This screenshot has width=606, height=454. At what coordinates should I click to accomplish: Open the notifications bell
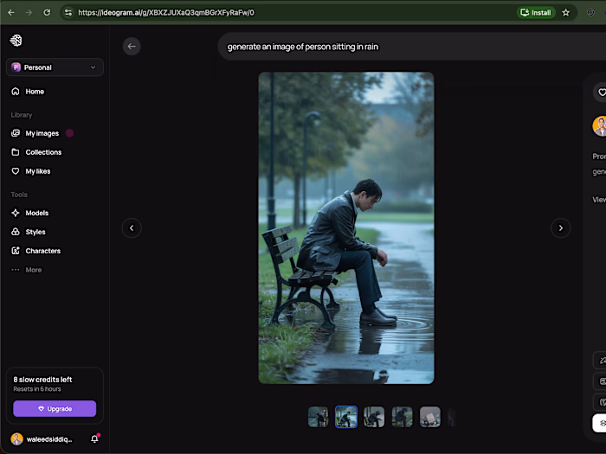click(x=94, y=438)
